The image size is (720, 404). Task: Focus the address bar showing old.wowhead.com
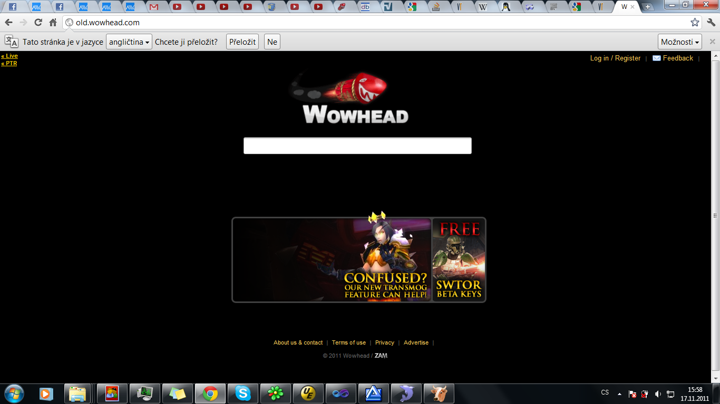point(382,23)
